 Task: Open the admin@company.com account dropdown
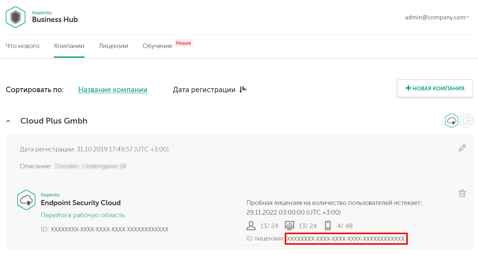[437, 17]
